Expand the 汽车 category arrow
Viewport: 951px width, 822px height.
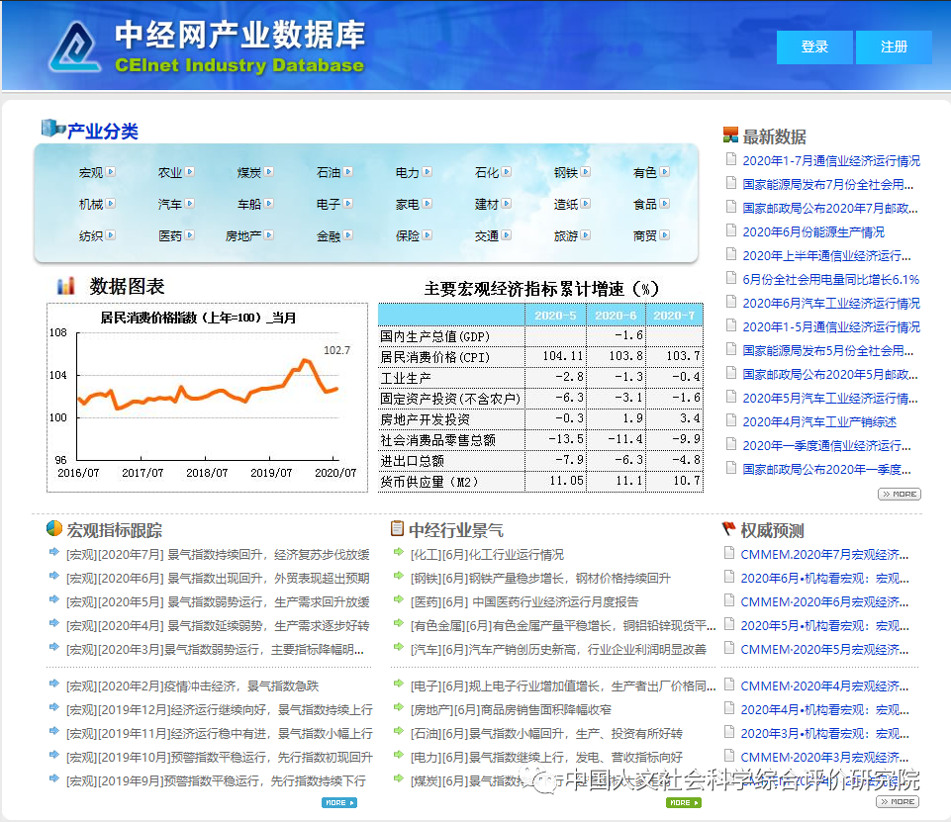[190, 204]
